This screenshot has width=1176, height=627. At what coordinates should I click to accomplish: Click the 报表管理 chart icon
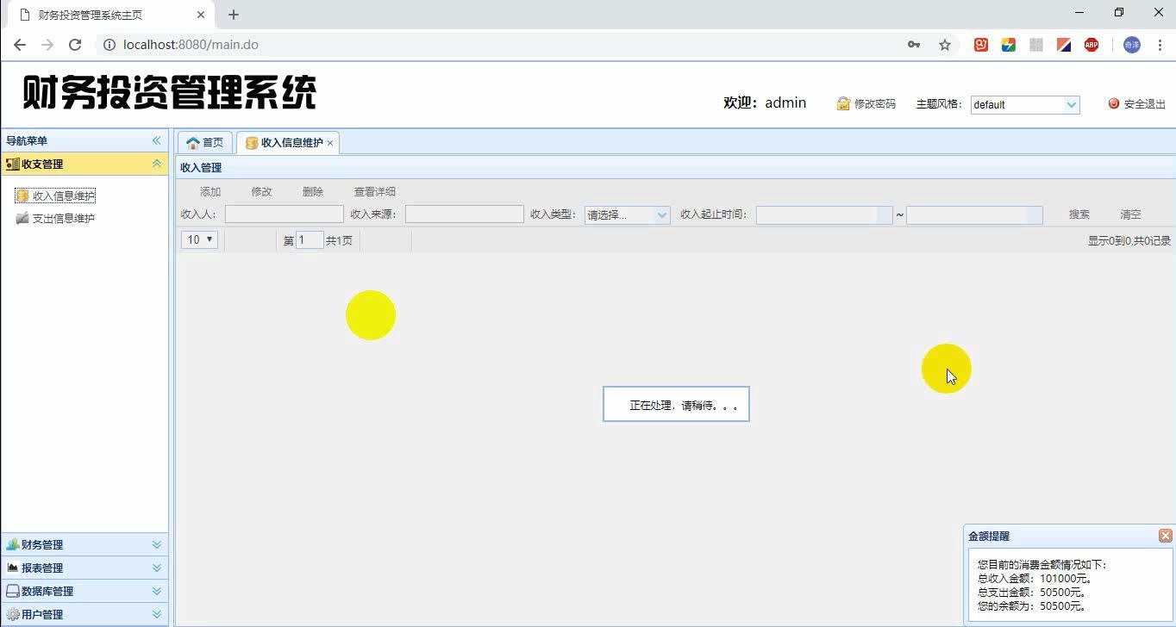12,568
